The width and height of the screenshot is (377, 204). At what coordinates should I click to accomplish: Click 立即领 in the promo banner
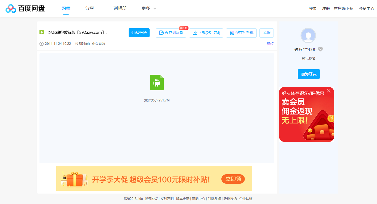coord(233,179)
